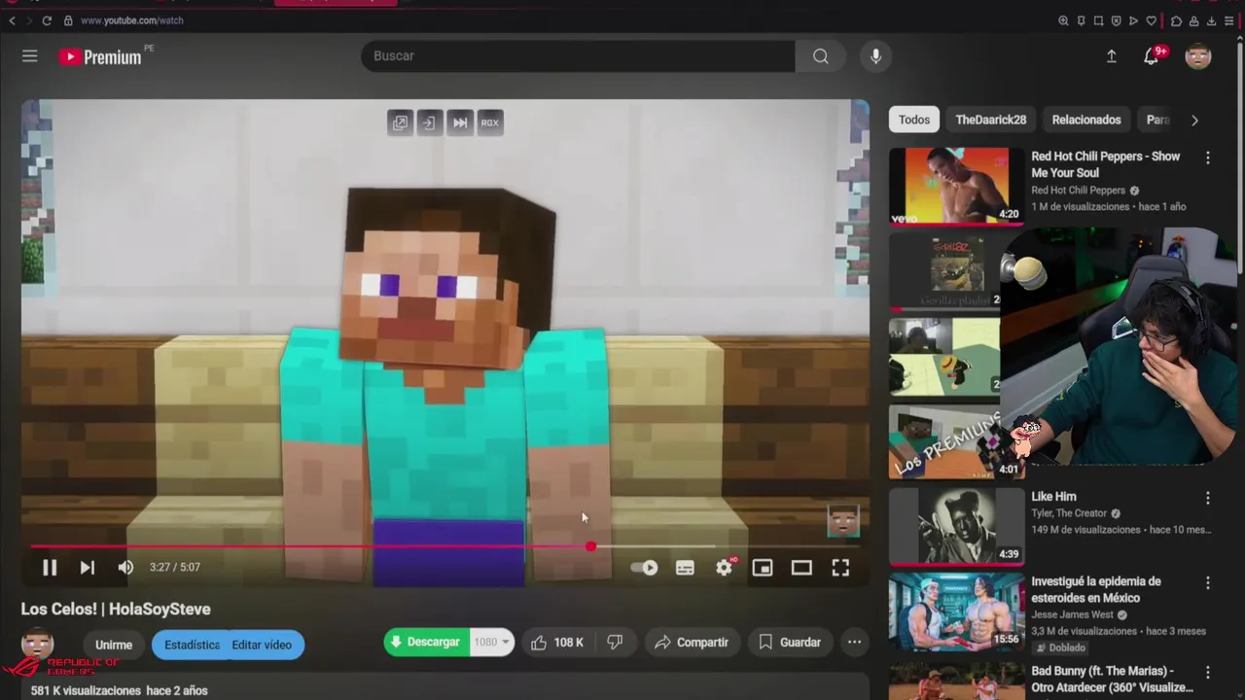Click the Buscar search field
This screenshot has width=1245, height=700.
[578, 56]
